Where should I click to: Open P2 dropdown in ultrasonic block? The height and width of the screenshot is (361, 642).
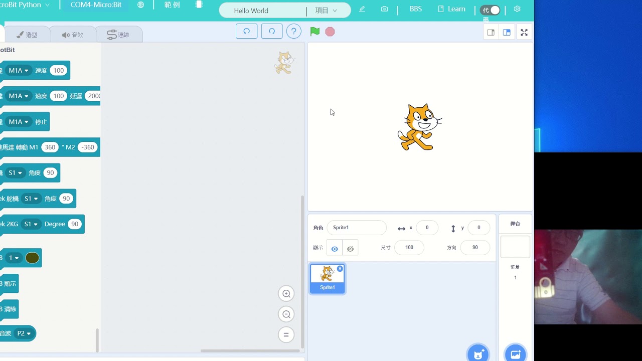point(24,333)
